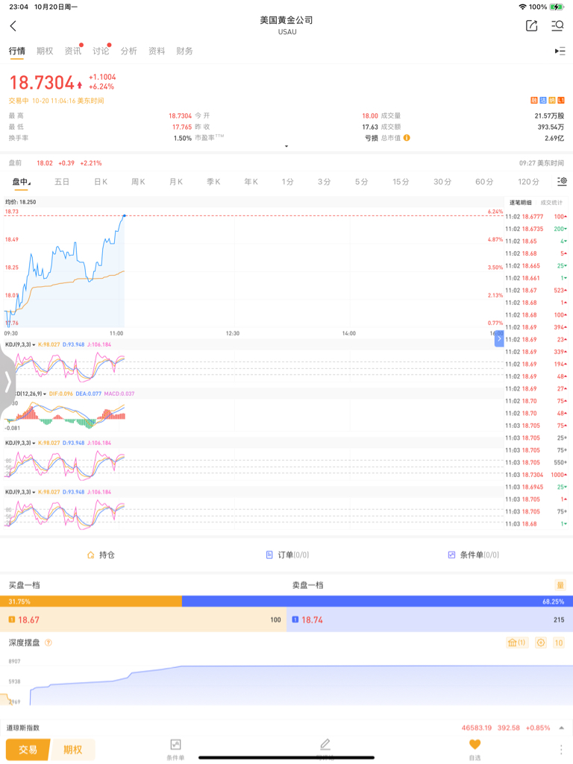This screenshot has width=573, height=764.
Task: Open the depth chart help icon
Action: click(x=48, y=643)
